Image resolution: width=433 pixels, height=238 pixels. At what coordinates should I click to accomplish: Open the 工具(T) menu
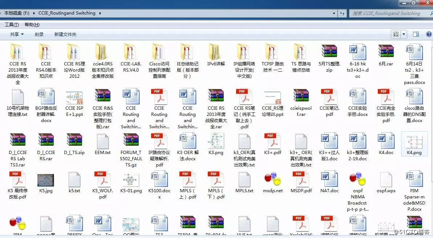tap(12, 25)
